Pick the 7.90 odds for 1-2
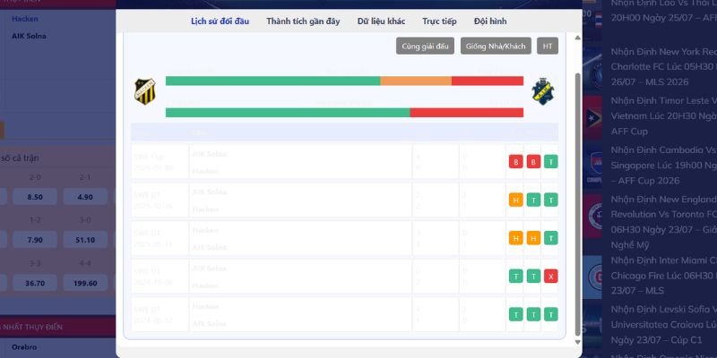717x358 pixels. tap(35, 240)
